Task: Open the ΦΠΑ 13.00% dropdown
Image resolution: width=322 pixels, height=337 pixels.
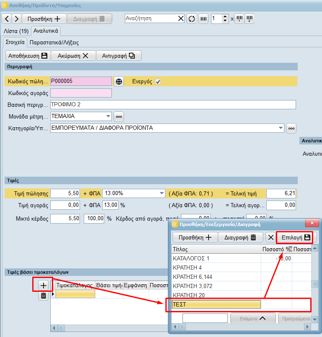Action: pyautogui.click(x=161, y=193)
